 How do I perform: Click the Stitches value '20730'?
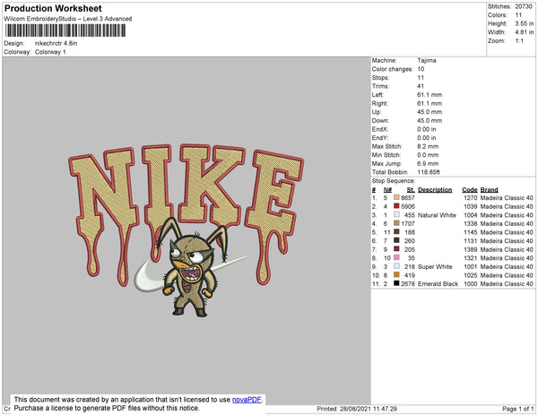(524, 6)
